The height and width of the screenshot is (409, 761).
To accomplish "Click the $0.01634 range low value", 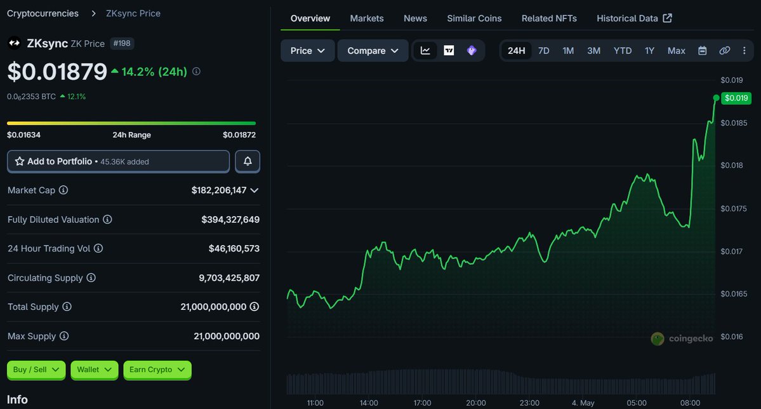I will pyautogui.click(x=23, y=135).
